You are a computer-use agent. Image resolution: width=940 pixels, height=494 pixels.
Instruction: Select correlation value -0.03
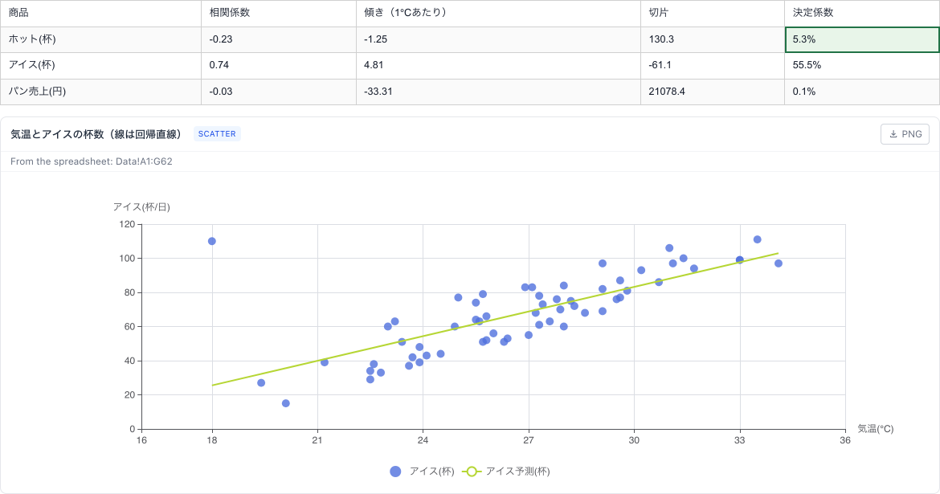point(279,92)
